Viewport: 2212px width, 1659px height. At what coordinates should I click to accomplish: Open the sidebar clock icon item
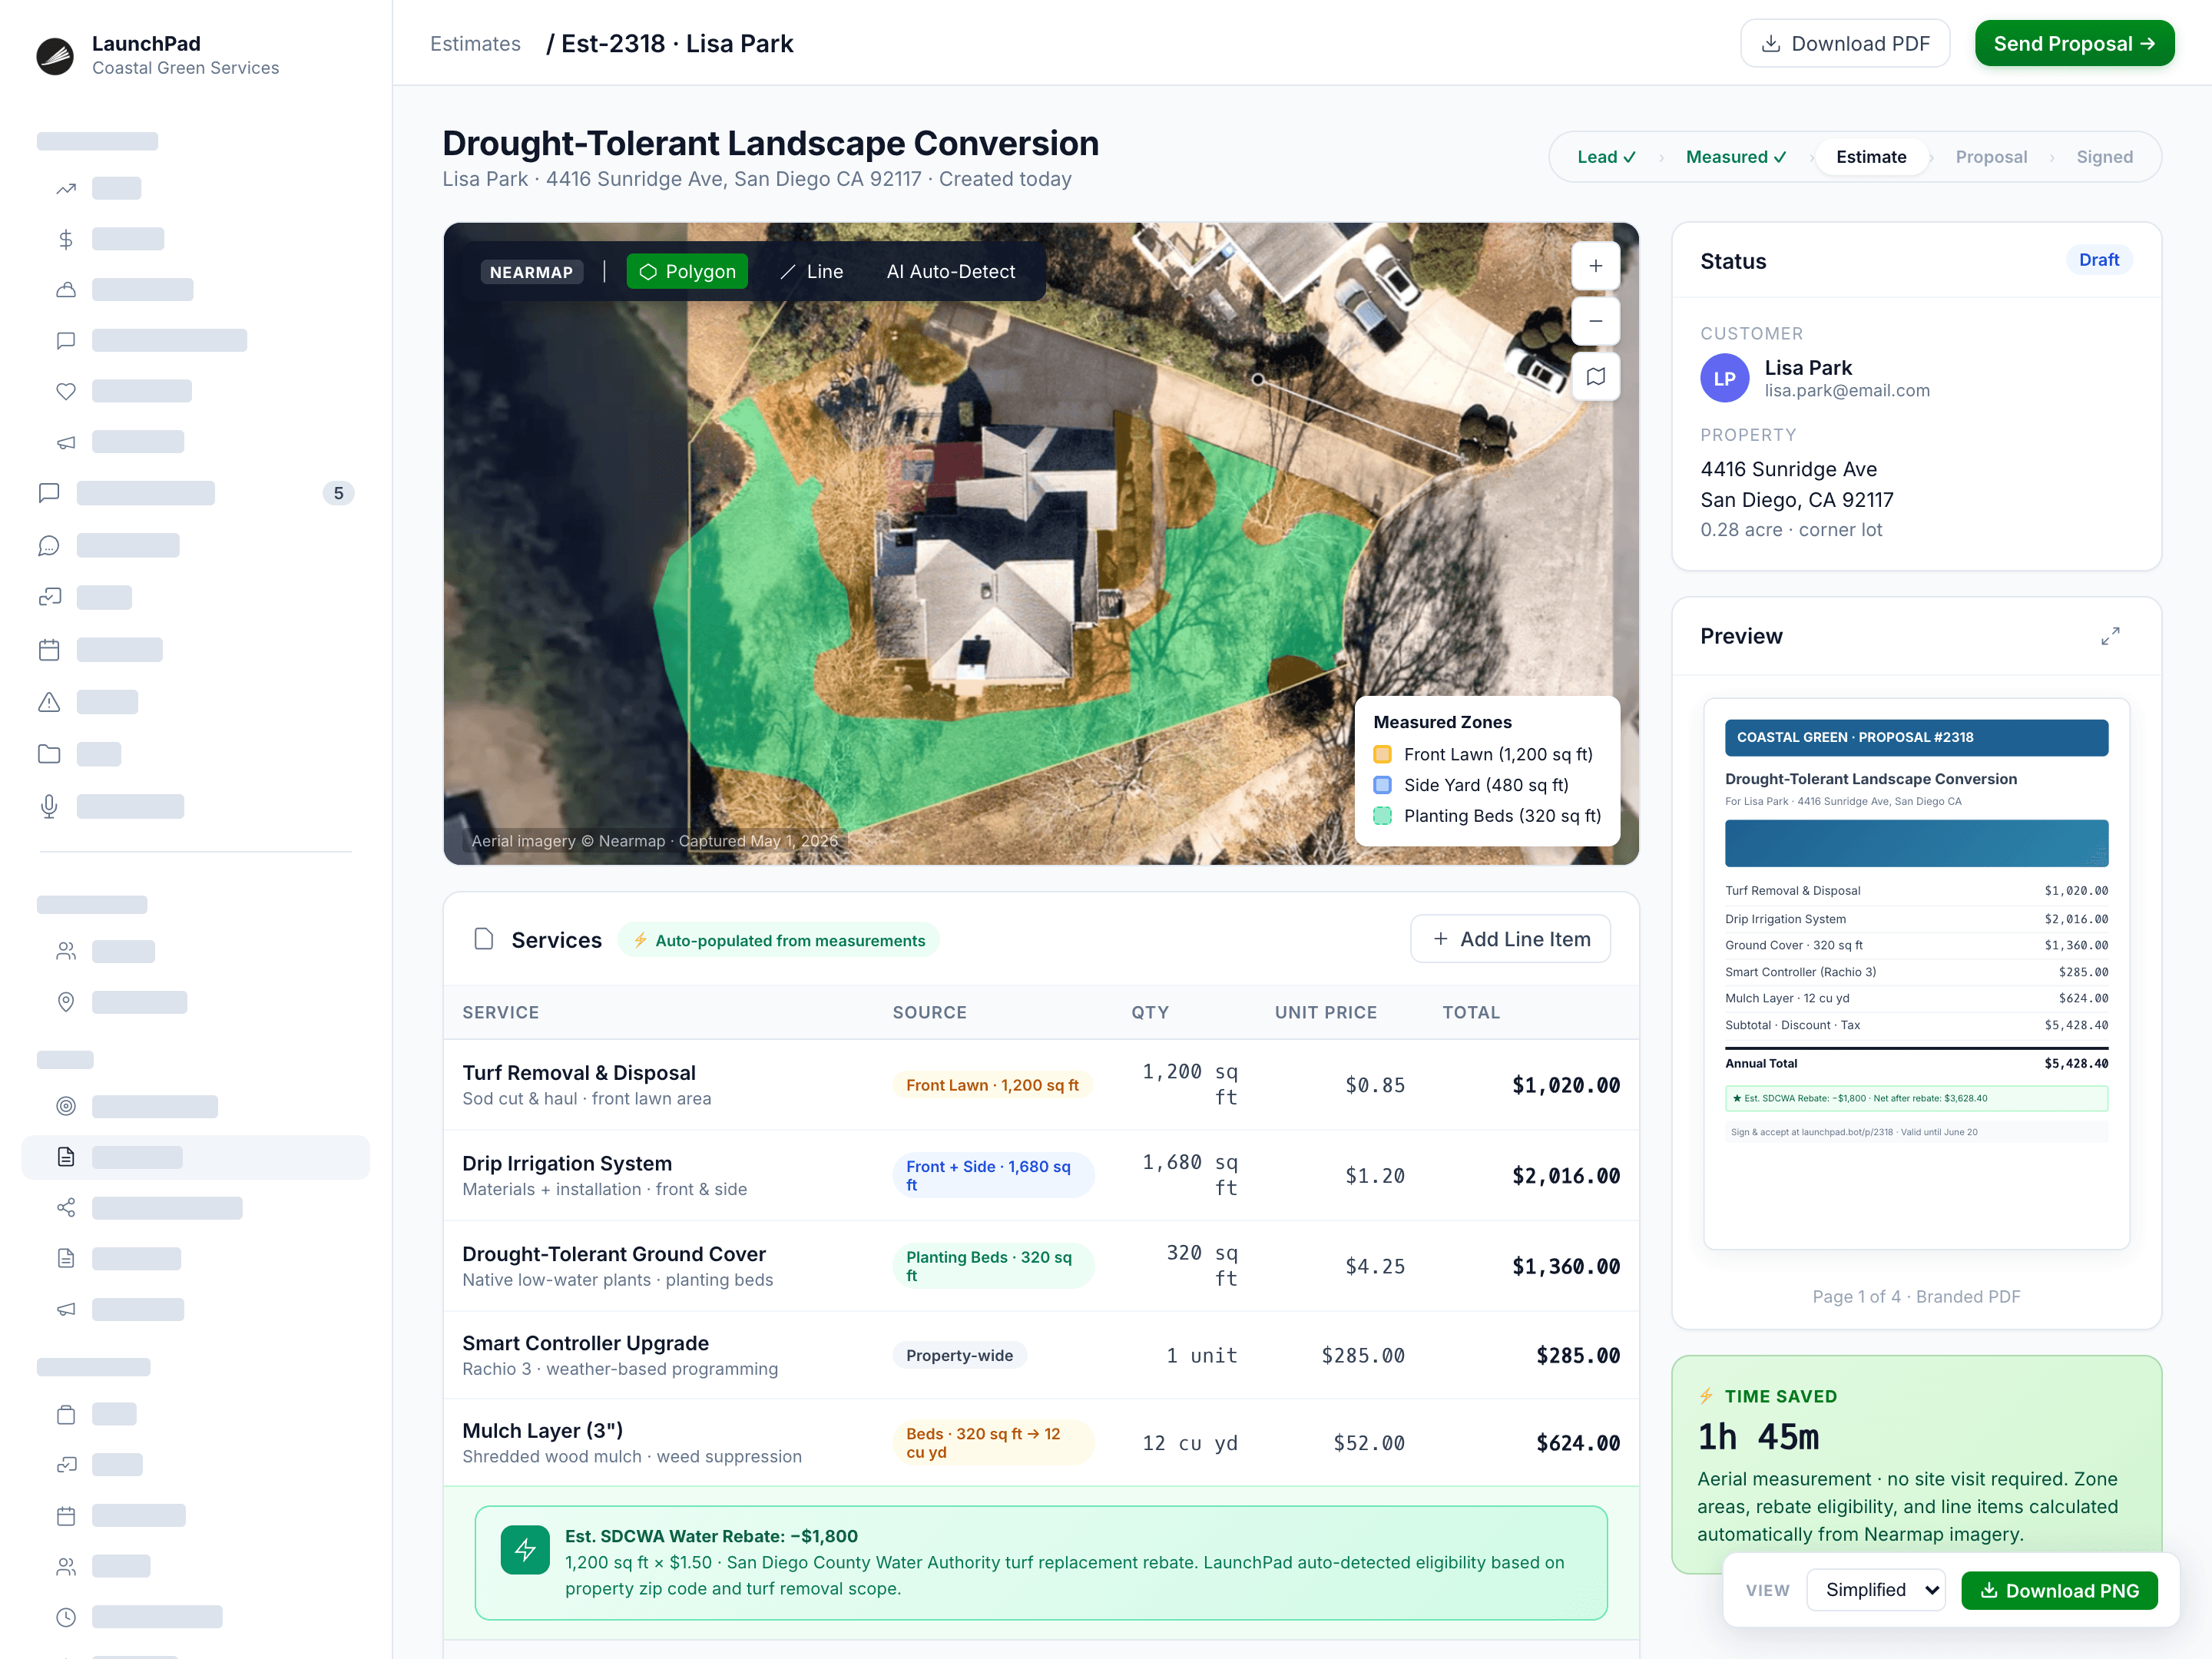point(66,1617)
